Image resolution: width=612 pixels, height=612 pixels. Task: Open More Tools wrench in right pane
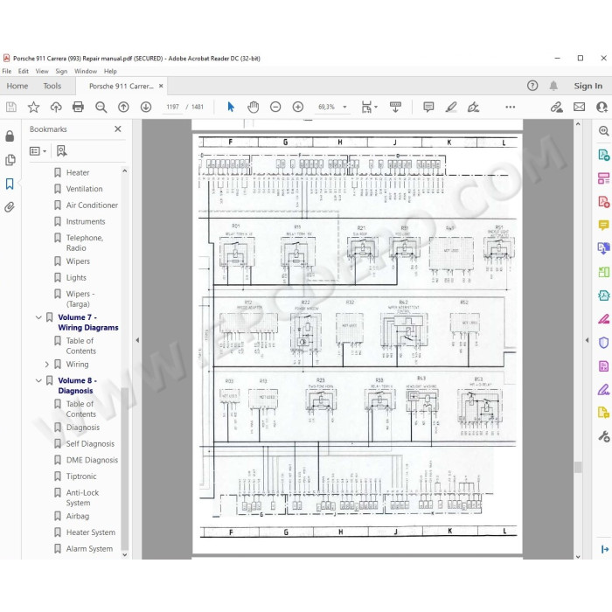(x=604, y=436)
